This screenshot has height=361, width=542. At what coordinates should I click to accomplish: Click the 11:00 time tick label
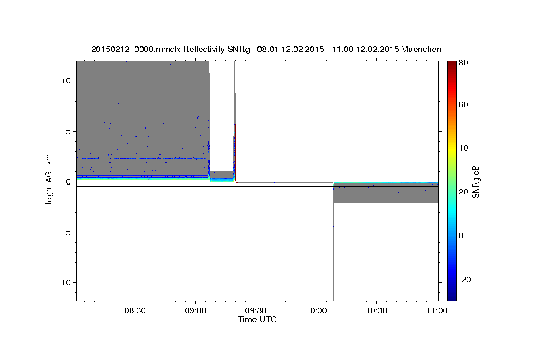click(436, 311)
